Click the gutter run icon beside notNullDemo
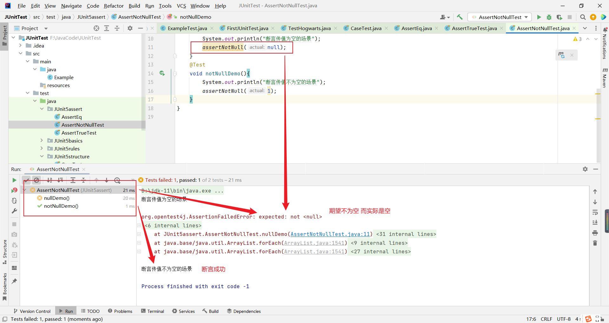 pos(162,73)
